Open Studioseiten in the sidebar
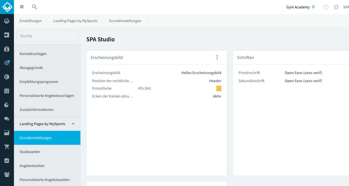The image size is (349, 186). click(47, 152)
